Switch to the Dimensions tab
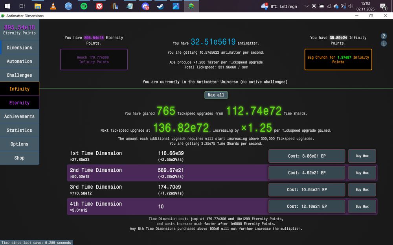Screen dimensions: 393x245 coord(20,47)
